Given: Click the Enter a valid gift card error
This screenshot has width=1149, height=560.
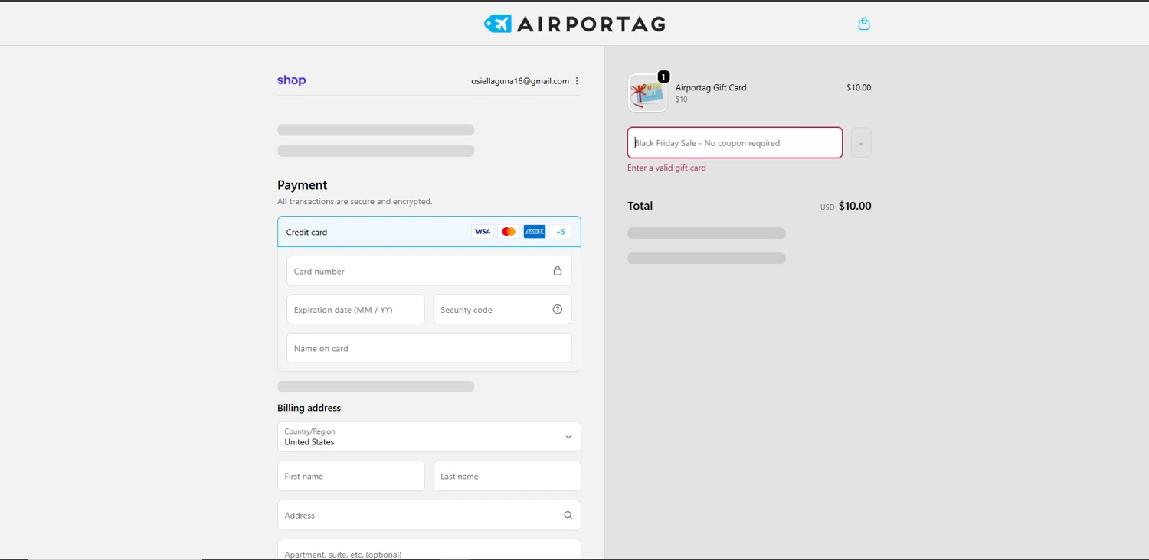Looking at the screenshot, I should click(666, 168).
